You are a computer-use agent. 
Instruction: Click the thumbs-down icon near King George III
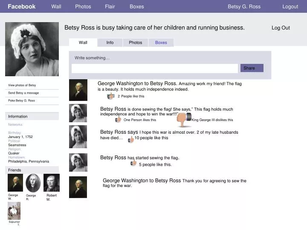(x=184, y=120)
